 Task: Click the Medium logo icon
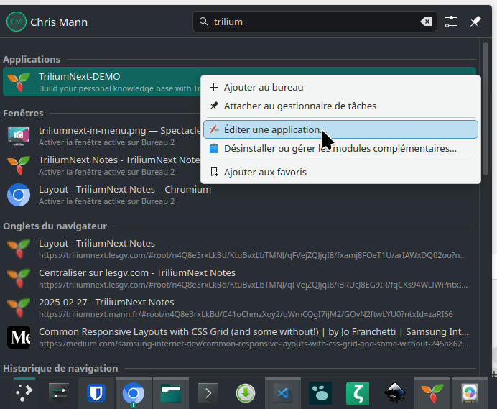click(19, 337)
